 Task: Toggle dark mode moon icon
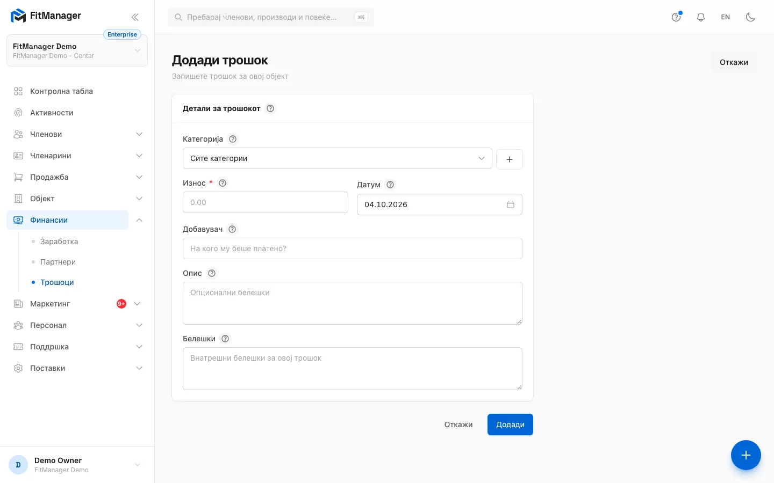point(750,17)
